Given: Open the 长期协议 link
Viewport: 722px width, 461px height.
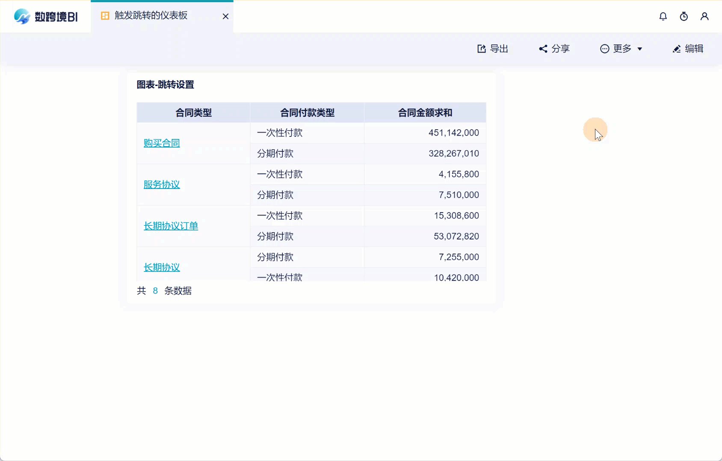Looking at the screenshot, I should 161,267.
